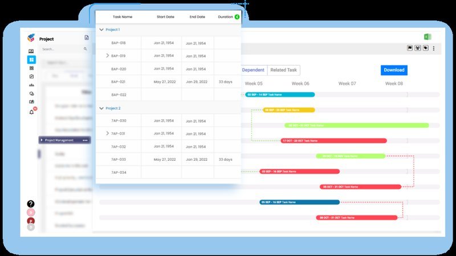Select the yellow Gantt task bar
Image resolution: width=456 pixels, height=256 pixels.
(x=288, y=110)
